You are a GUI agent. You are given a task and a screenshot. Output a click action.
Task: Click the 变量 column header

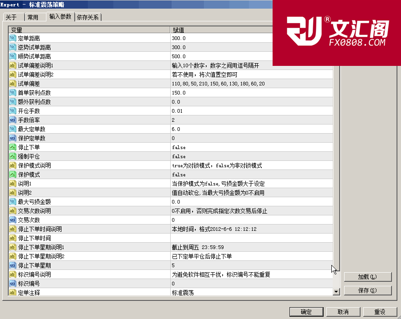(x=89, y=30)
